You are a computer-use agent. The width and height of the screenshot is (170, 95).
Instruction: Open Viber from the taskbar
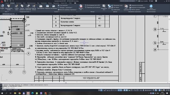(x=41, y=93)
